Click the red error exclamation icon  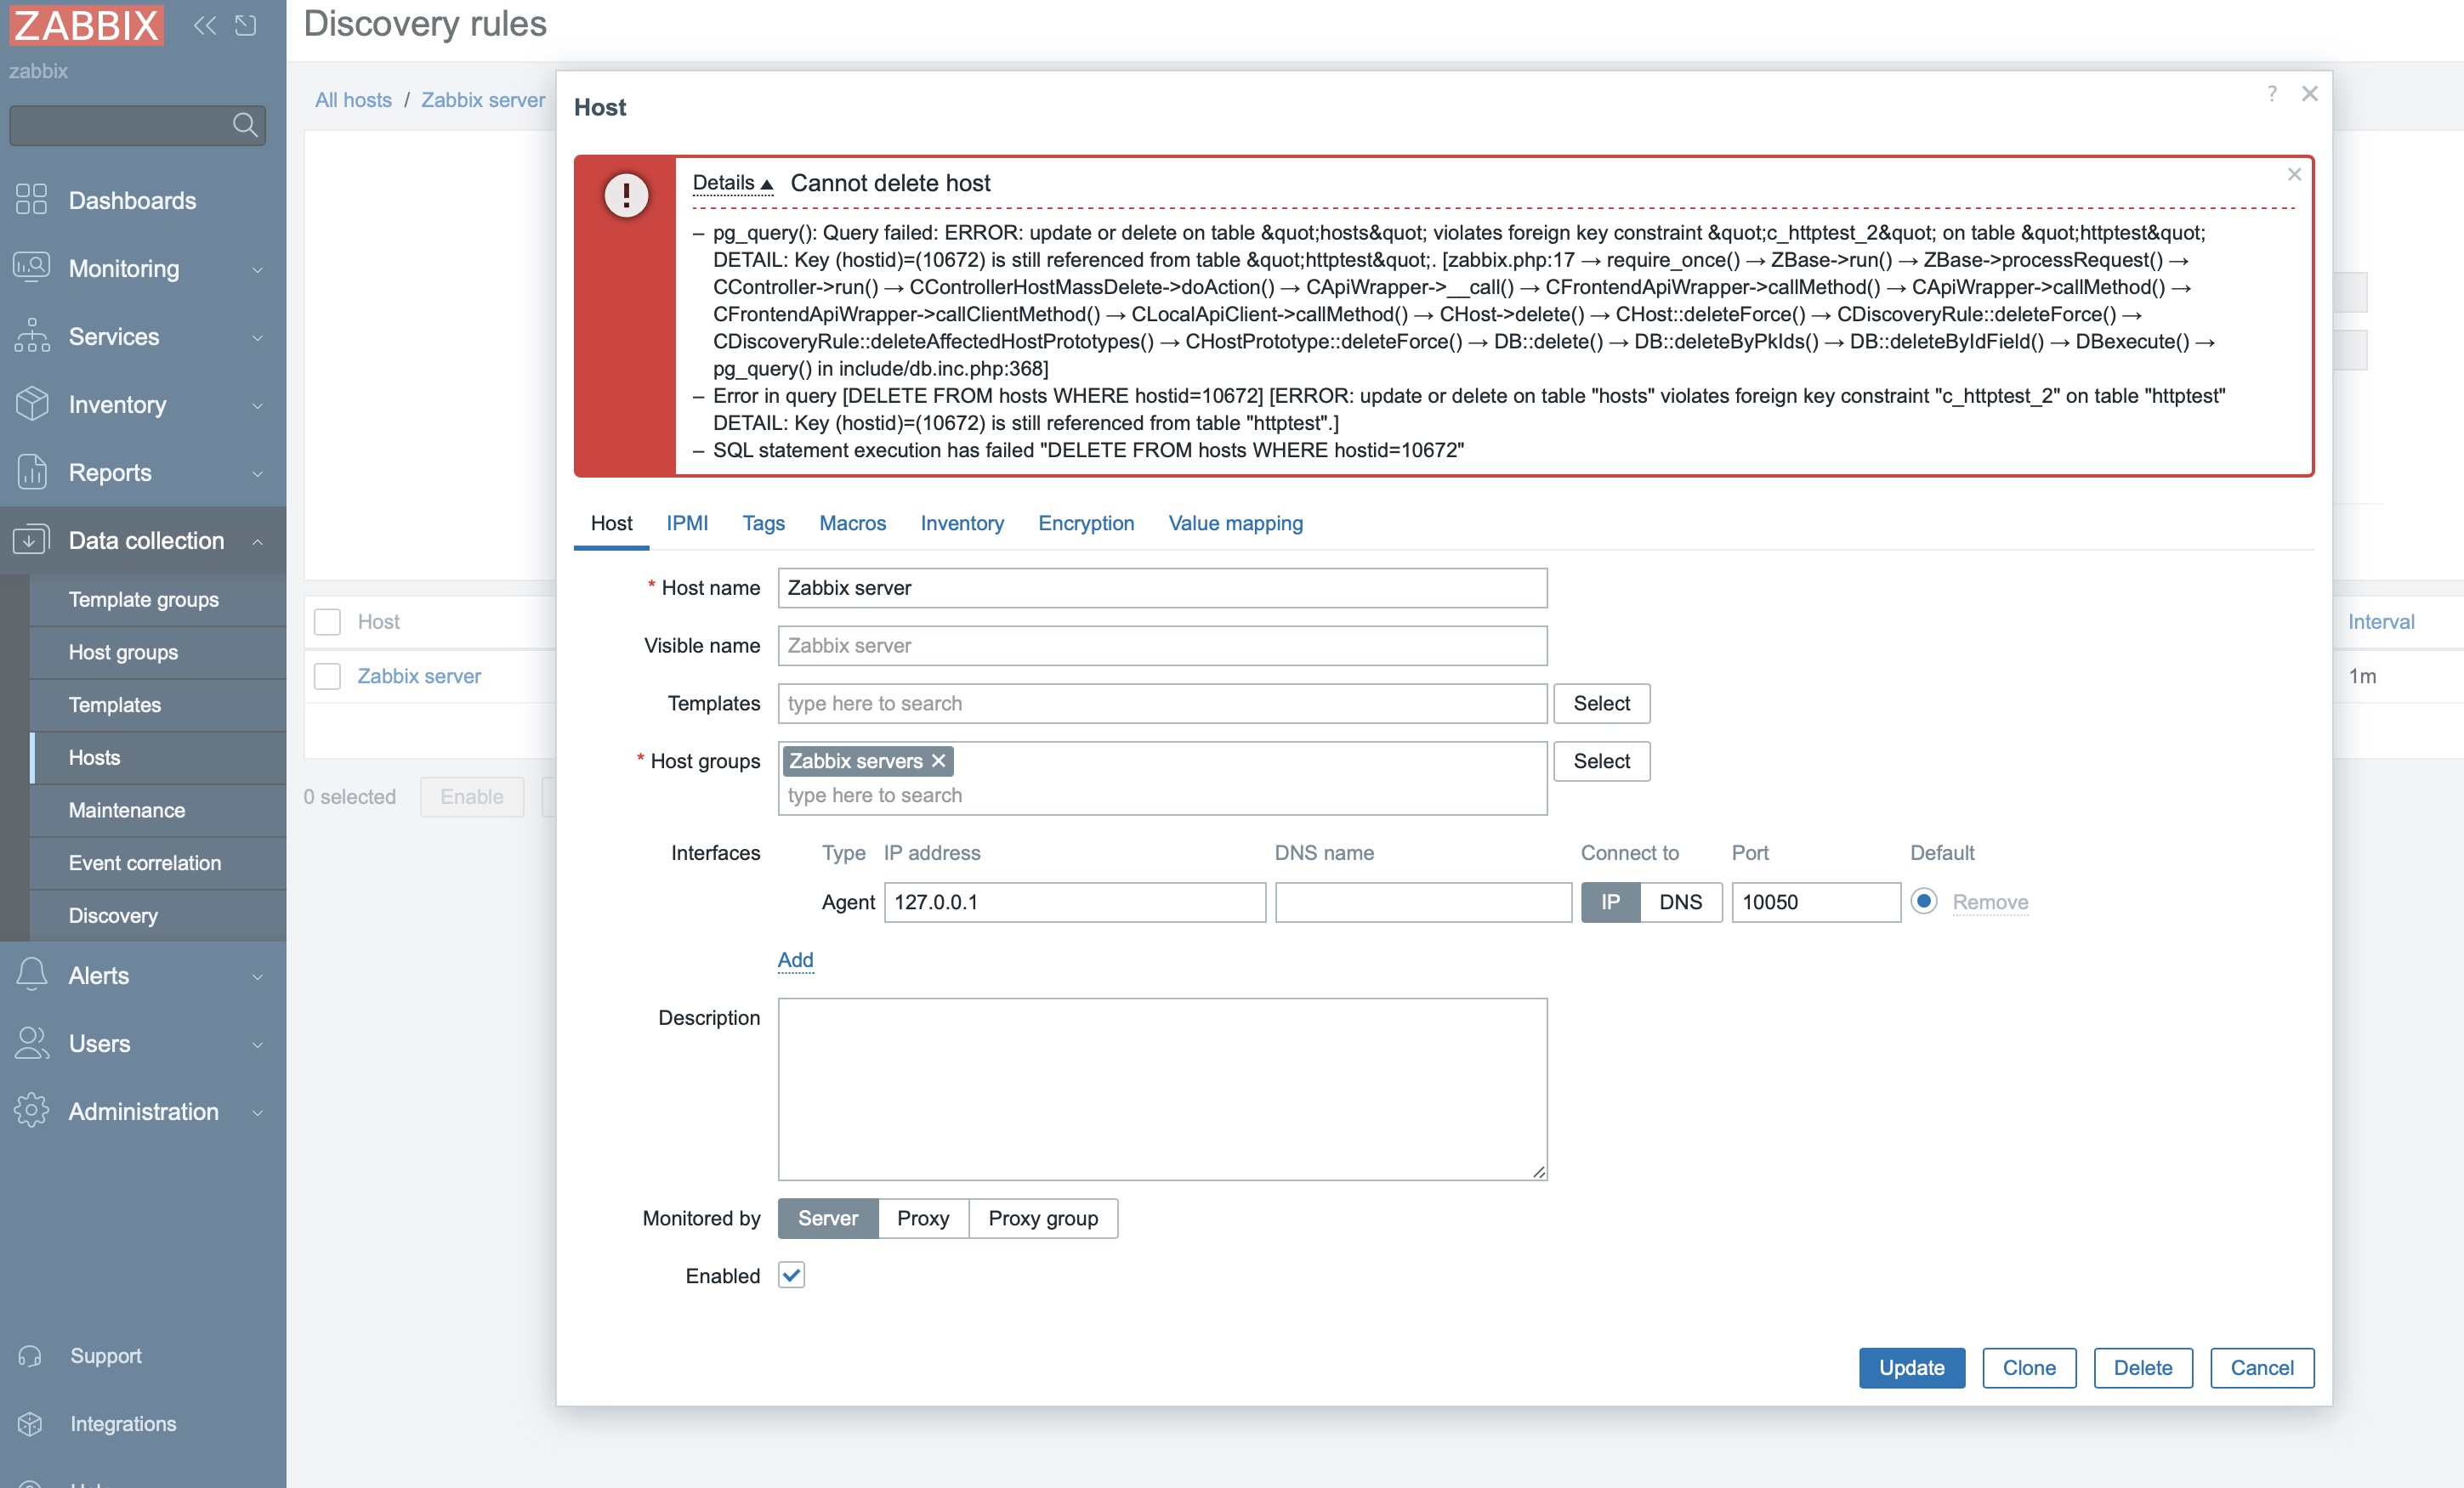coord(626,195)
